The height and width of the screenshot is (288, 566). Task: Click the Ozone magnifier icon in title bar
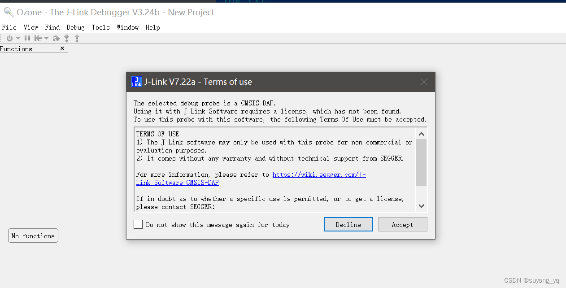point(9,12)
